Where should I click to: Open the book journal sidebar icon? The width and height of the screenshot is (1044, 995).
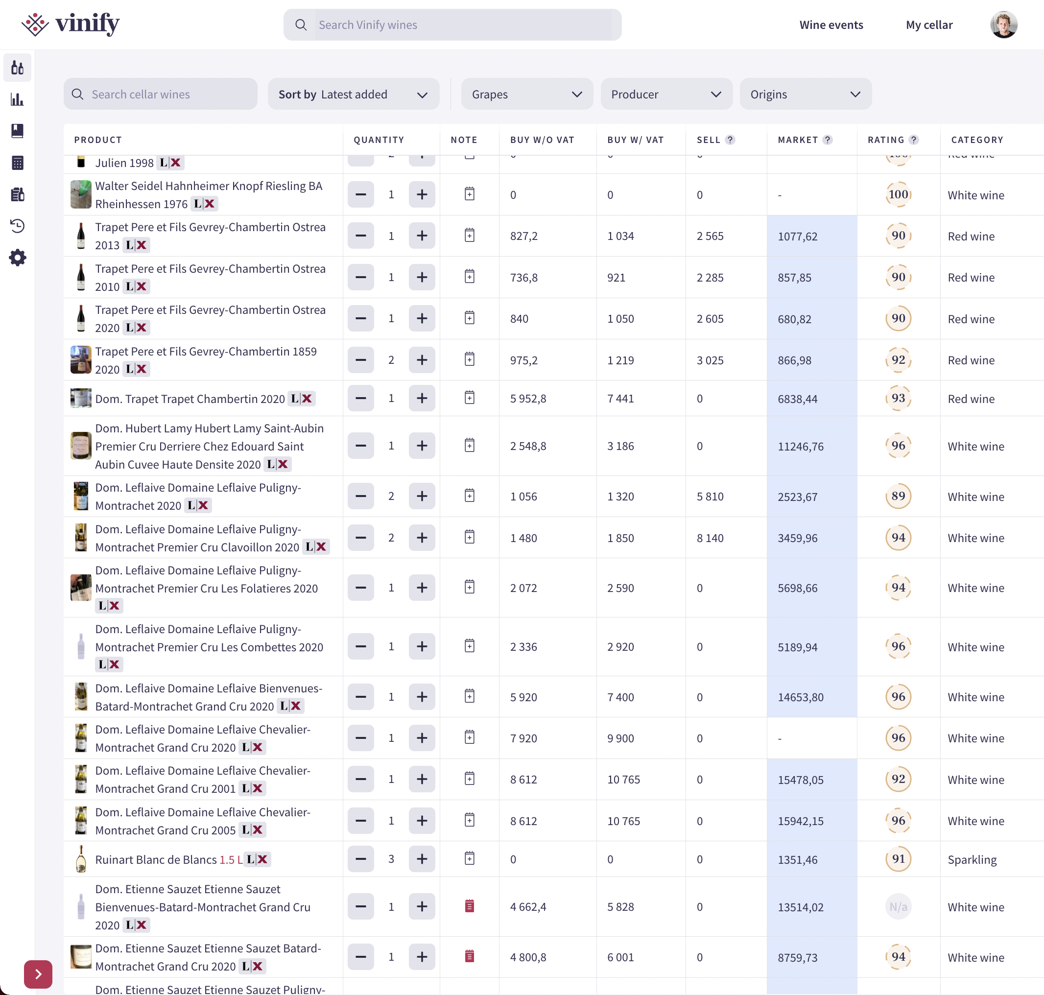[x=18, y=131]
